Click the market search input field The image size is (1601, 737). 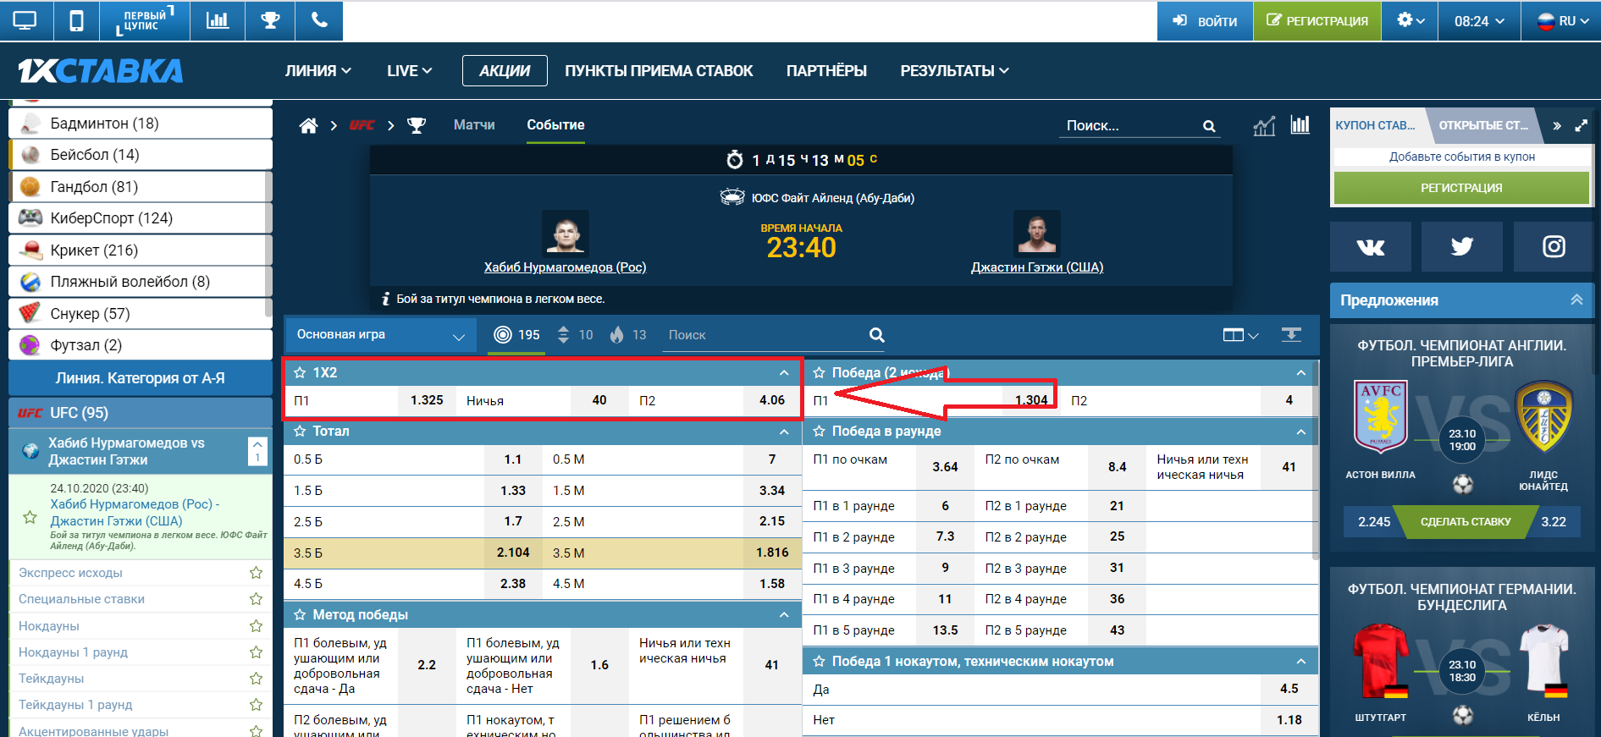pos(762,335)
